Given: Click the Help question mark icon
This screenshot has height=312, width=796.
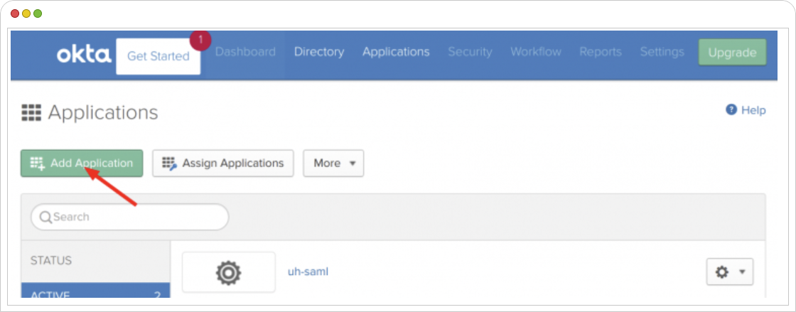Looking at the screenshot, I should point(731,109).
